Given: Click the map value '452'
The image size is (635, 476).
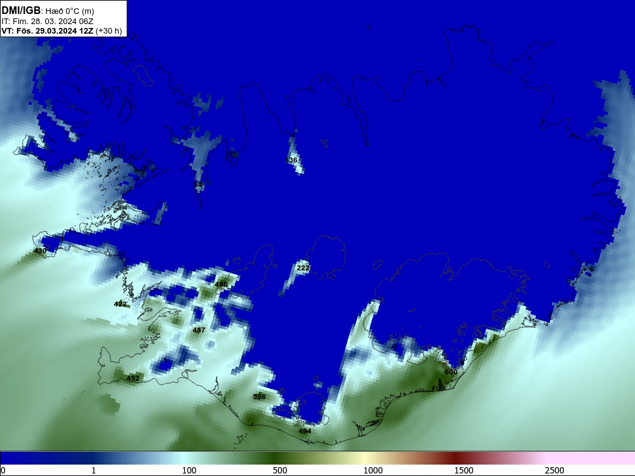Looking at the screenshot, I should (x=133, y=378).
